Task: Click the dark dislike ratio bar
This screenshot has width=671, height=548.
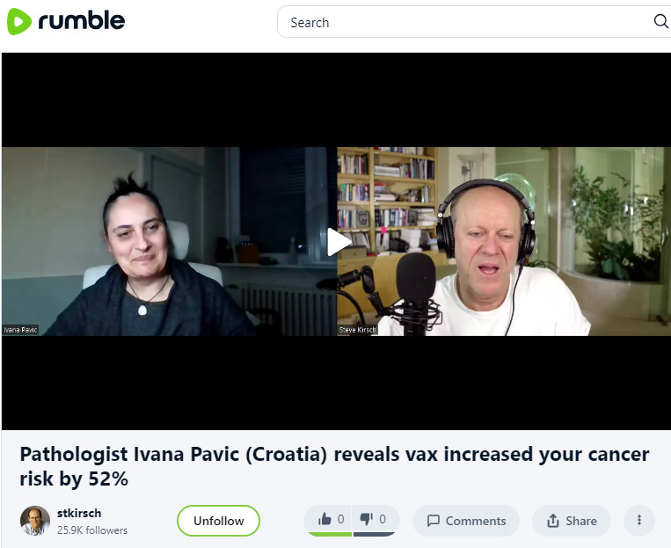Action: 374,534
